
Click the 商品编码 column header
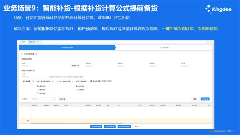click(46, 105)
